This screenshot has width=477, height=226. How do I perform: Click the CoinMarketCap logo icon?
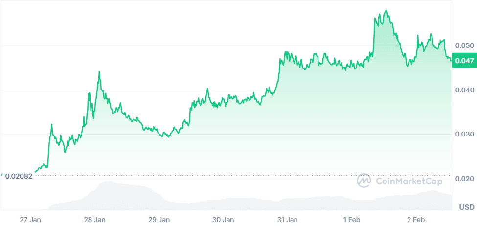point(364,181)
